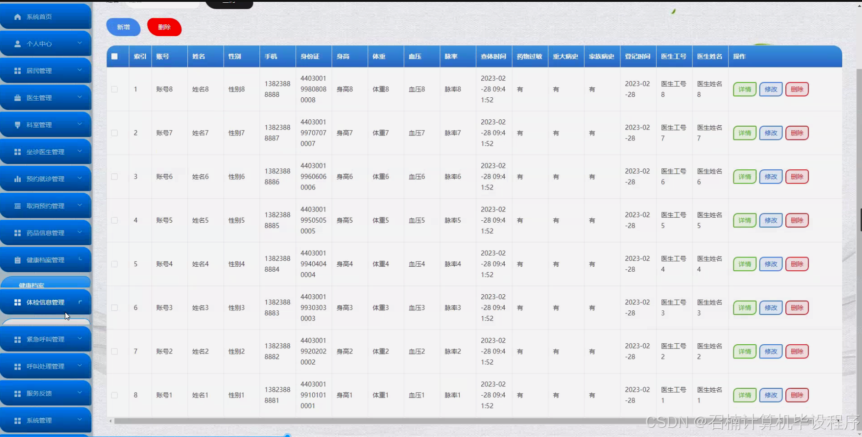Click the grid icon beside 居民管理

click(x=17, y=71)
